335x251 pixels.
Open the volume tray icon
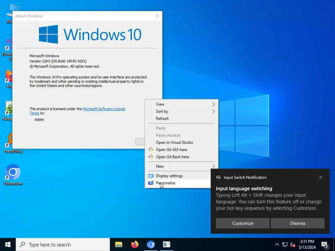(293, 244)
